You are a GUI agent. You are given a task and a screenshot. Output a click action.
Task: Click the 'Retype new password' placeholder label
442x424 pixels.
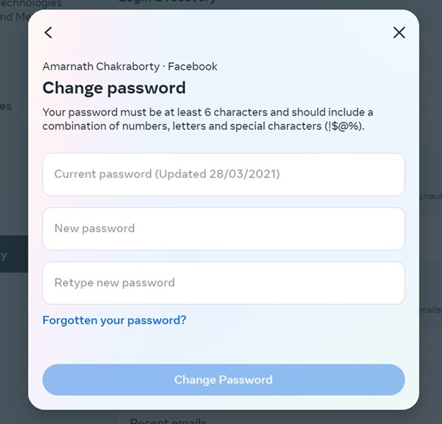click(x=115, y=283)
